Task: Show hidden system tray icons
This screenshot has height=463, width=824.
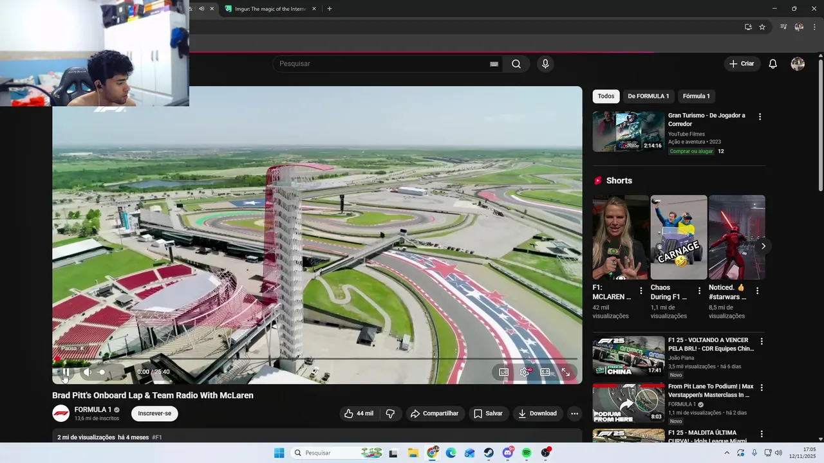Action: coord(727,453)
